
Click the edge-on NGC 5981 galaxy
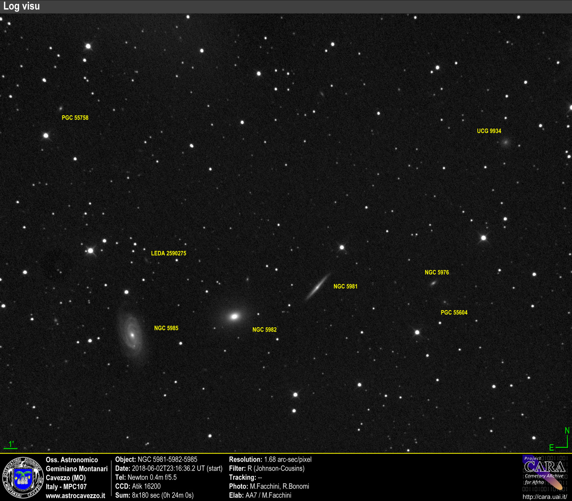pyautogui.click(x=318, y=287)
